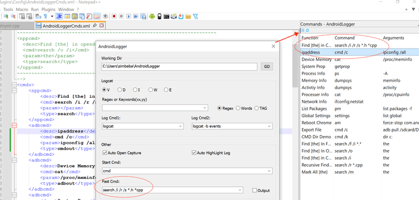
Task: Collapse the adbcmd ipaddress fold marker
Action: tap(14, 125)
